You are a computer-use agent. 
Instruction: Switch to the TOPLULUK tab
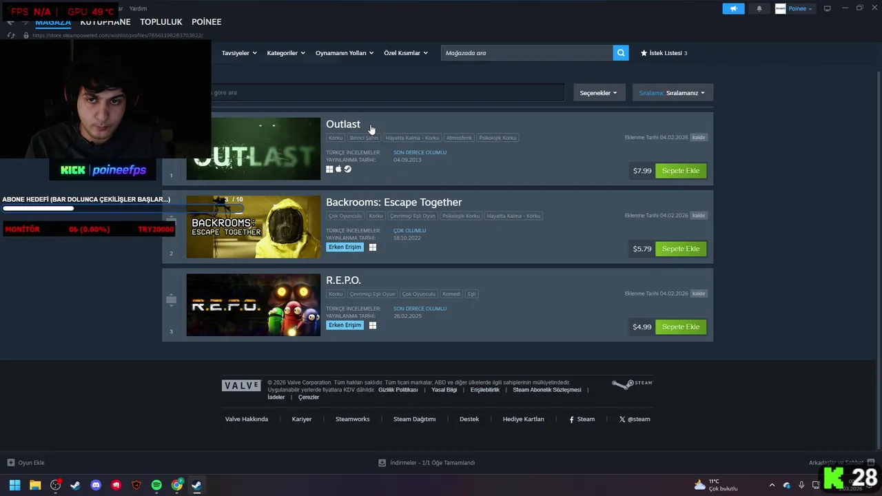point(161,22)
